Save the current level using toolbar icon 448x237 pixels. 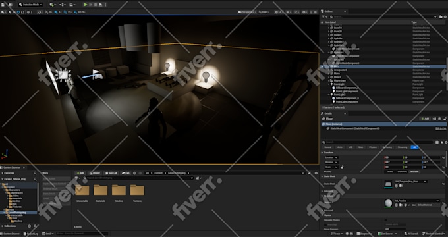pyautogui.click(x=3, y=5)
